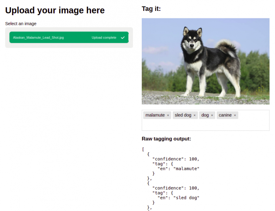Click the "malamute" value in JSON output
Viewport: 275px width, 211px height.
coord(186,169)
